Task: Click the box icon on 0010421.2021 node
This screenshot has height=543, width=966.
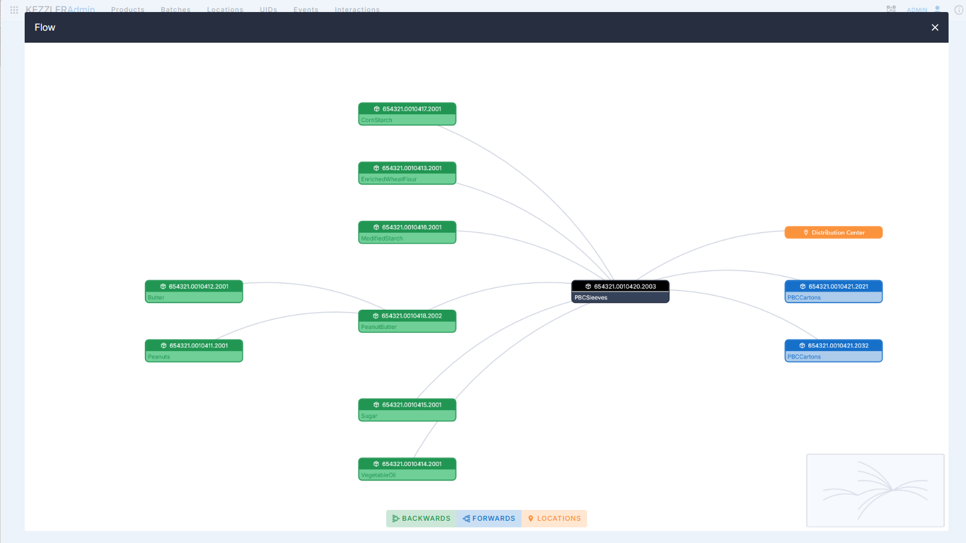Action: point(802,286)
